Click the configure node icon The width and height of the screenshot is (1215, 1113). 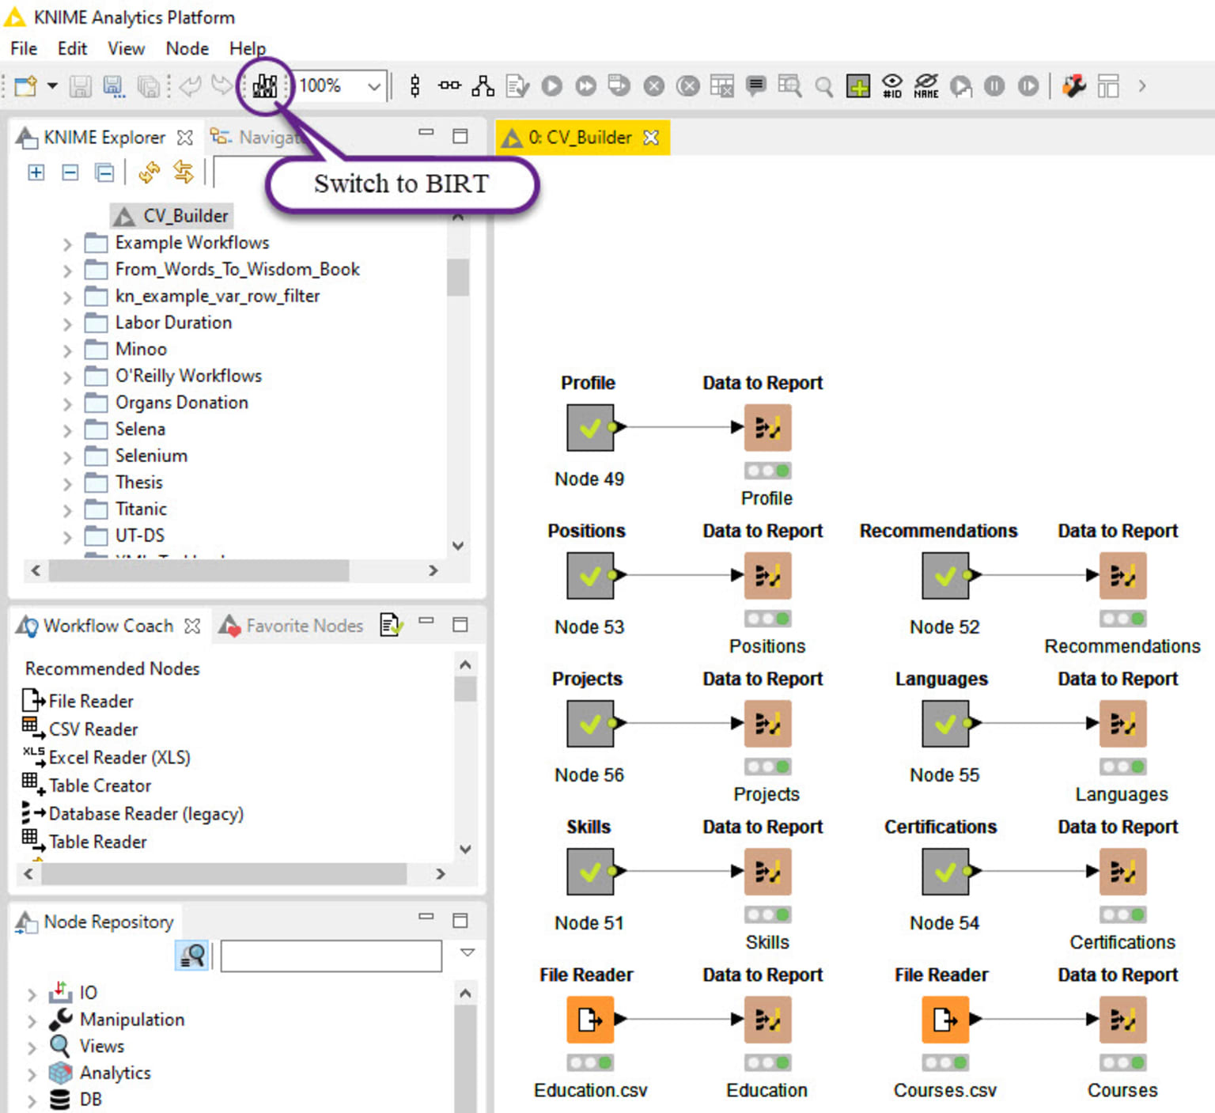[x=517, y=85]
